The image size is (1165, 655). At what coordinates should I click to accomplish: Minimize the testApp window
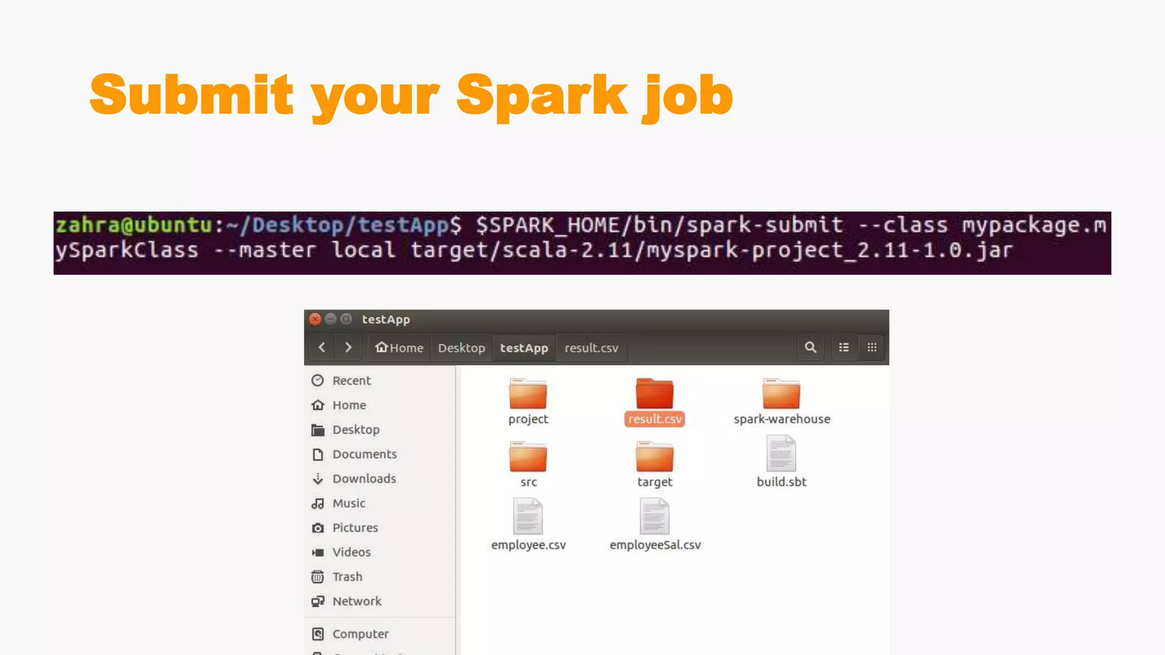tap(331, 319)
